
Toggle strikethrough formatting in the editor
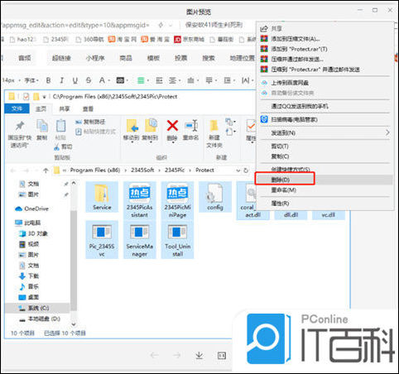click(89, 80)
